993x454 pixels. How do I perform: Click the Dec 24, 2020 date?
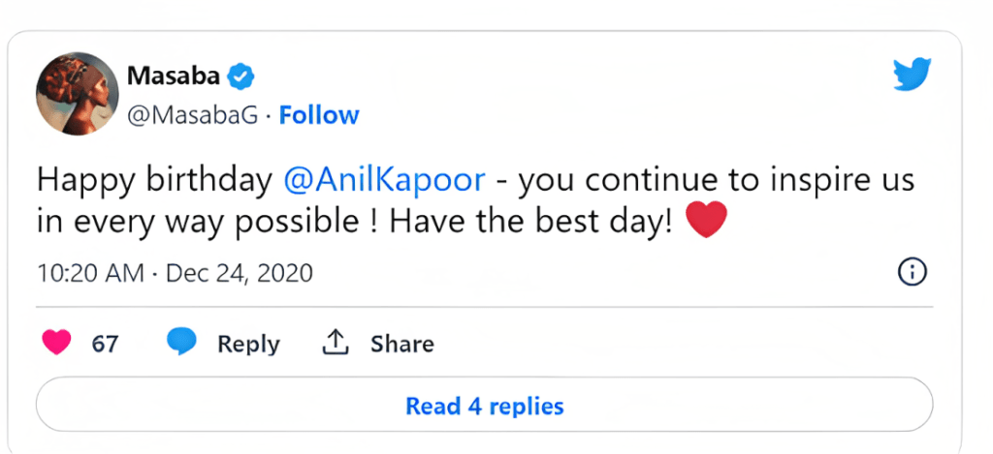[x=240, y=273]
